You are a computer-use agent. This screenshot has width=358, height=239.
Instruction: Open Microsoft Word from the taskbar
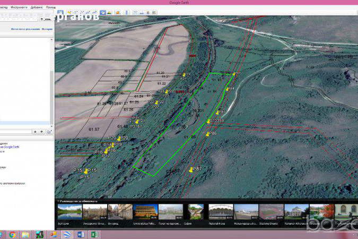[81, 234]
